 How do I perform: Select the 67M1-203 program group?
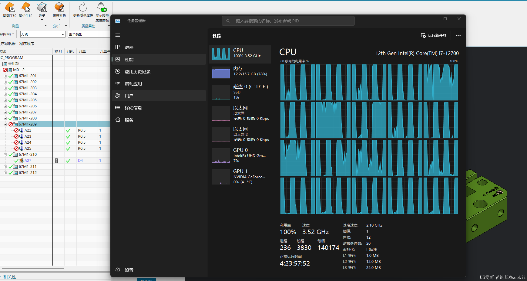coord(28,88)
